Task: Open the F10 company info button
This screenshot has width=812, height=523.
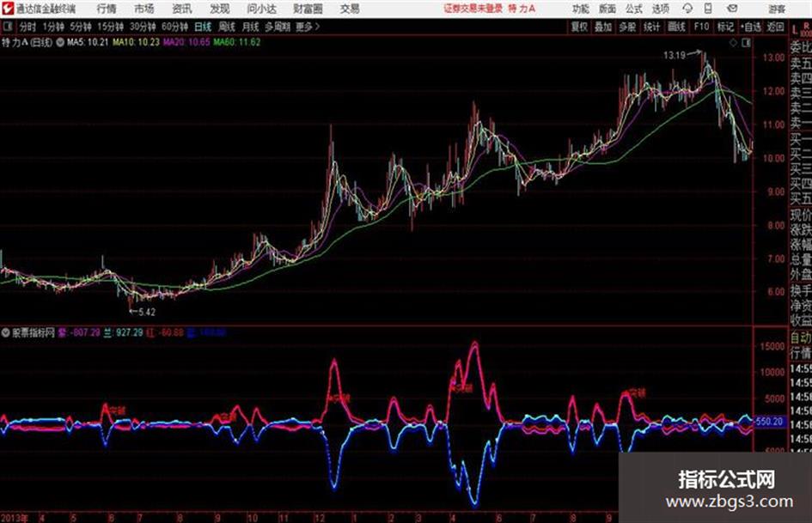Action: [701, 27]
